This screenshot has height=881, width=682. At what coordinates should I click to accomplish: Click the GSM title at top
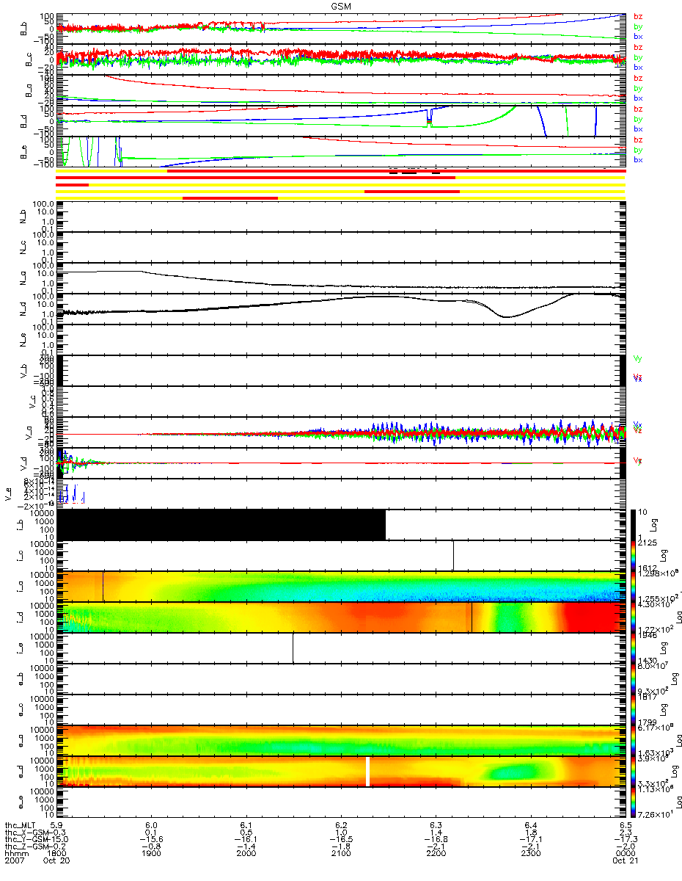click(341, 5)
